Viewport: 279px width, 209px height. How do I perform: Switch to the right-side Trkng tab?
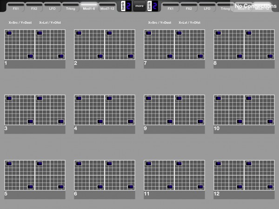(x=225, y=7)
